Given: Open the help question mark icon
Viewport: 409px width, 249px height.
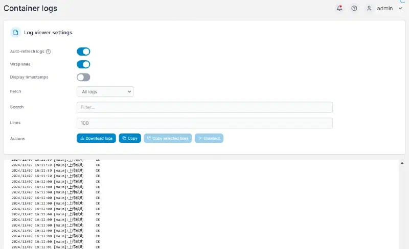Looking at the screenshot, I should 354,8.
